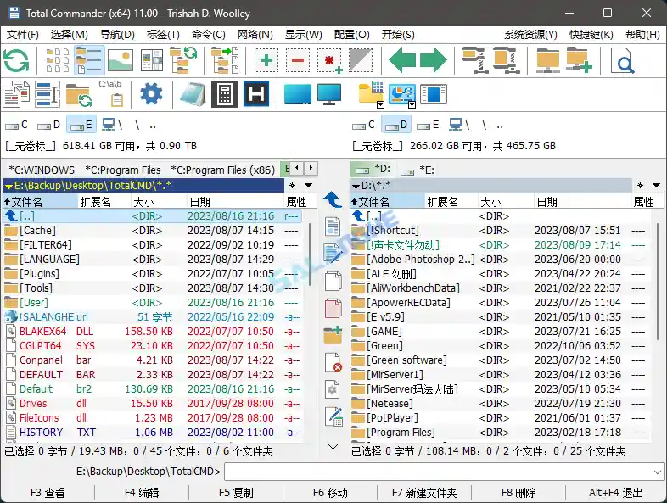Select [Adobe Photoshop 2..] folder row
Viewport: 667px width, 503px height.
click(499, 260)
